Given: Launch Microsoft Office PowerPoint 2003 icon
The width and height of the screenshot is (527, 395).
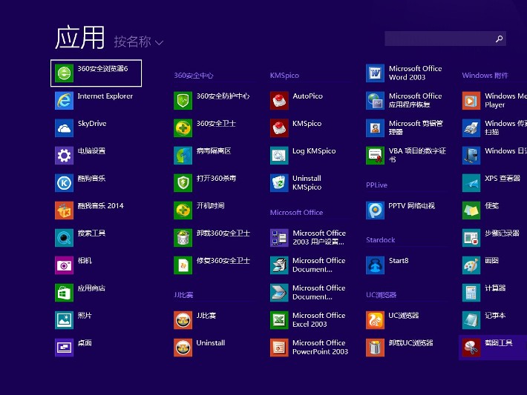Looking at the screenshot, I should click(279, 348).
